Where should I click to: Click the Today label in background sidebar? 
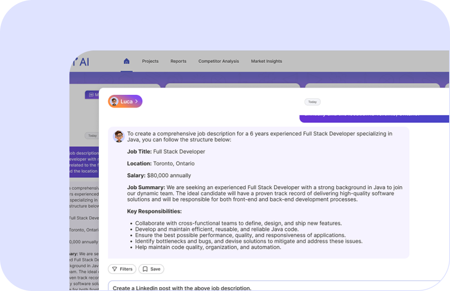coord(92,136)
